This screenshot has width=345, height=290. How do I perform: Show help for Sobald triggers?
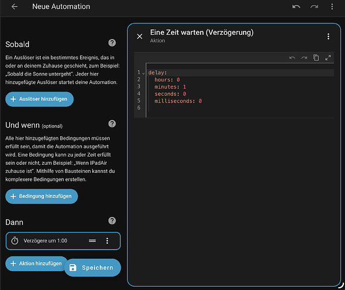pos(112,43)
